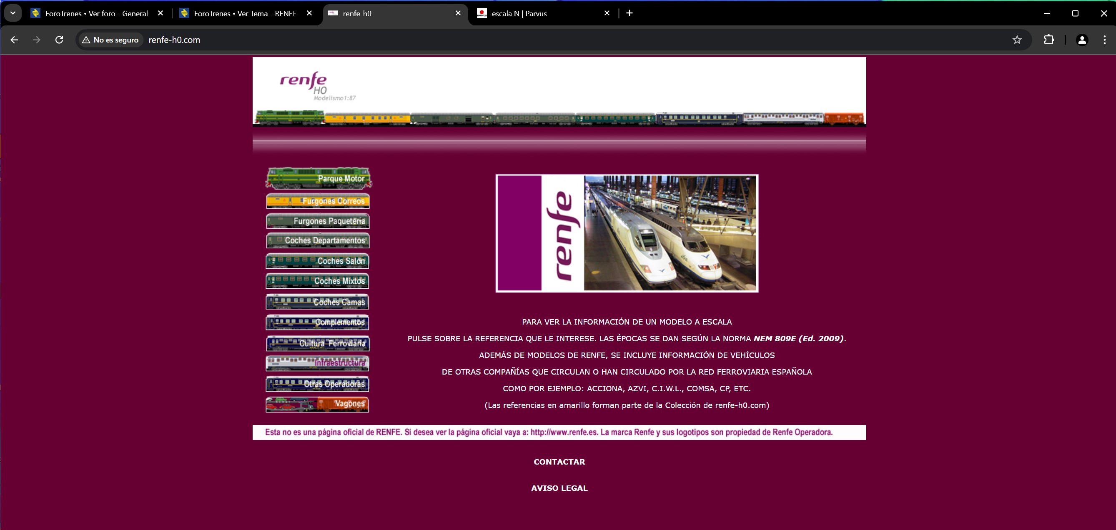This screenshot has width=1116, height=530.
Task: Close the escala N Parvus tab
Action: pyautogui.click(x=607, y=13)
